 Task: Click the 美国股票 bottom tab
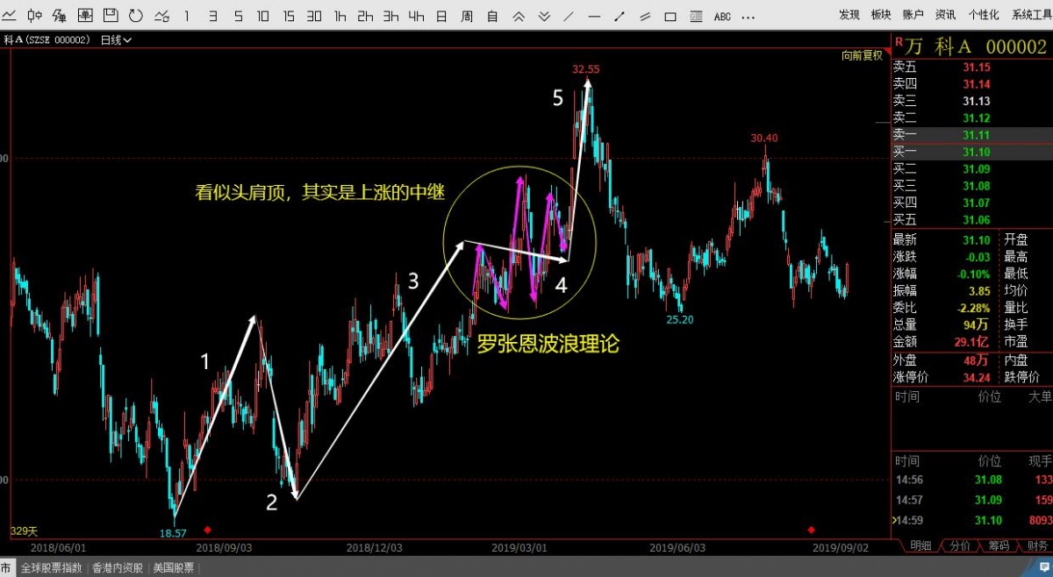pyautogui.click(x=174, y=568)
